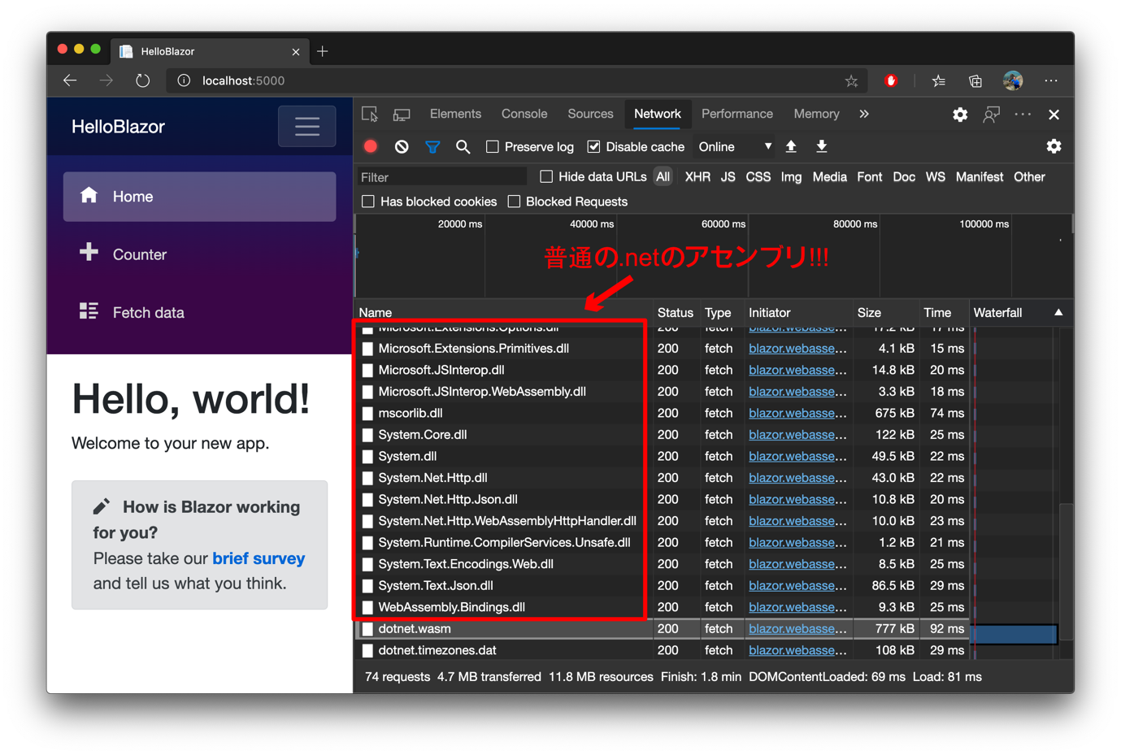1121x755 pixels.
Task: Tick the checkbox icon beside dotnet.wasm
Action: point(367,629)
